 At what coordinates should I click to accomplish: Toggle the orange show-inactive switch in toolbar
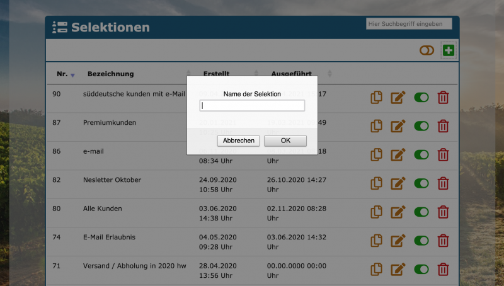427,50
